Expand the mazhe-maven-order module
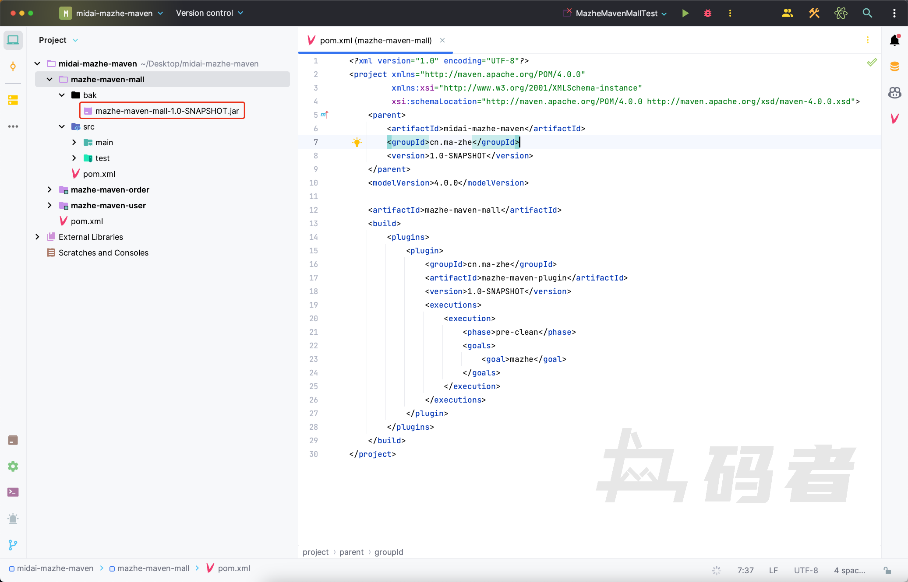Viewport: 908px width, 582px height. [49, 189]
